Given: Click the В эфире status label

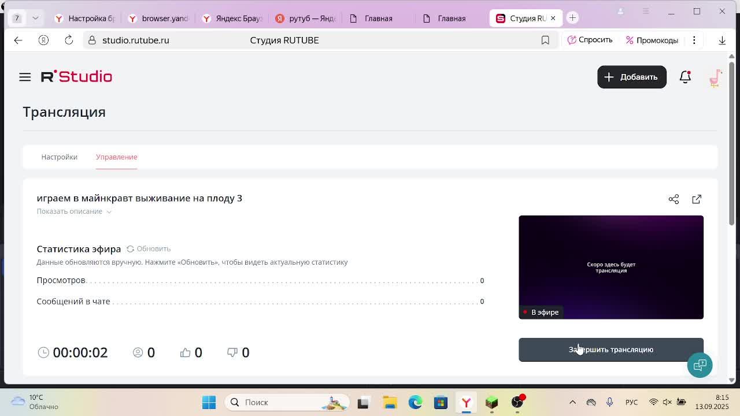Looking at the screenshot, I should (x=541, y=312).
